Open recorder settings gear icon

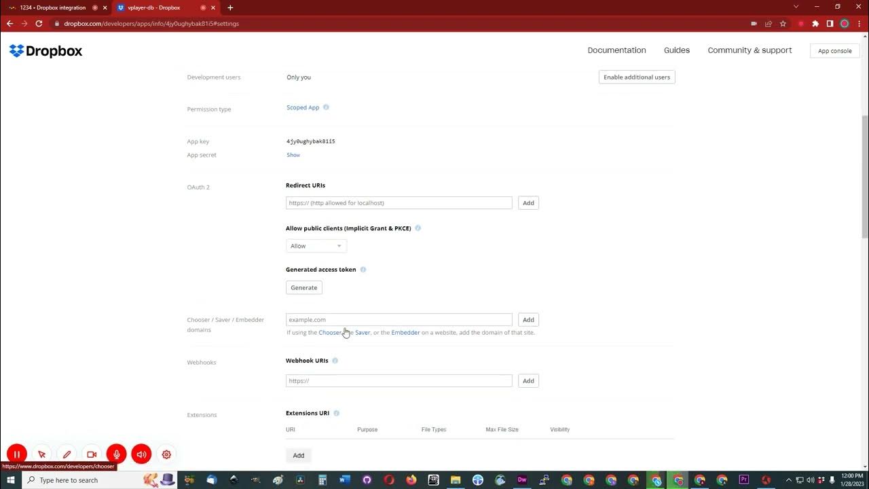166,454
